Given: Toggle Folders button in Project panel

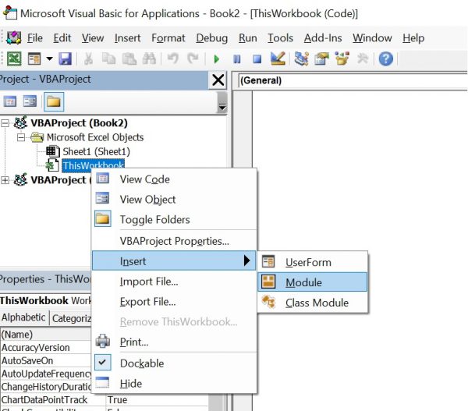Looking at the screenshot, I should click(x=54, y=101).
